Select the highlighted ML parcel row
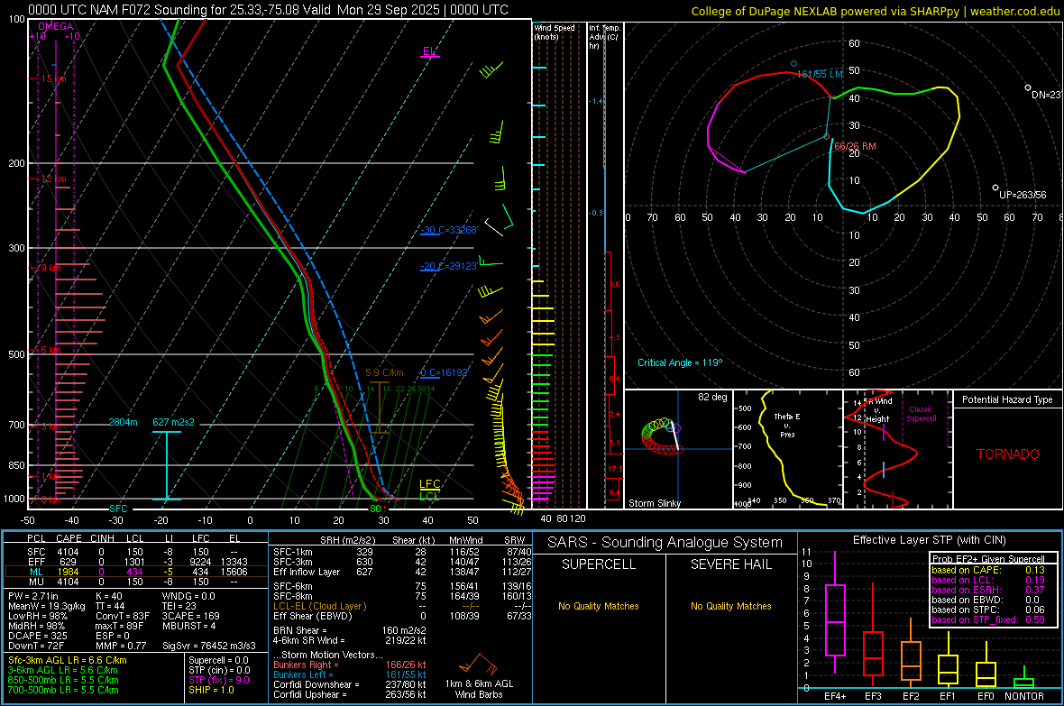 (x=134, y=572)
